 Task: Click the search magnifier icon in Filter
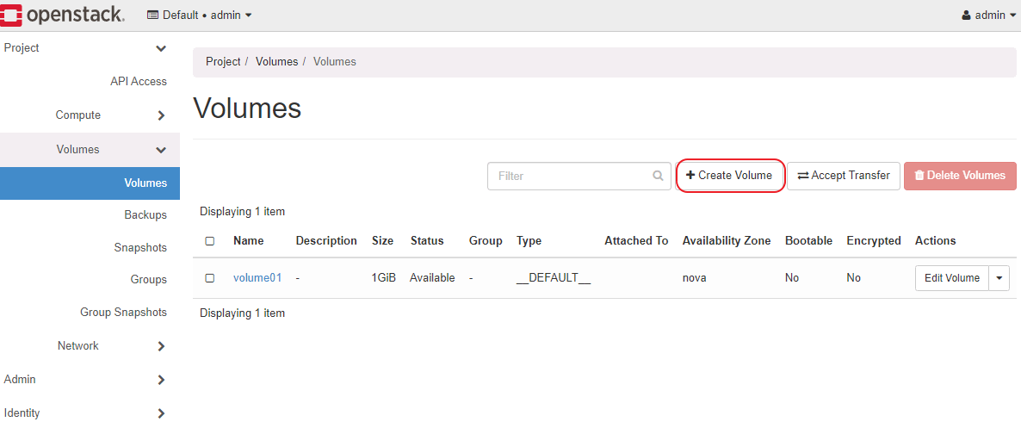[x=658, y=176]
